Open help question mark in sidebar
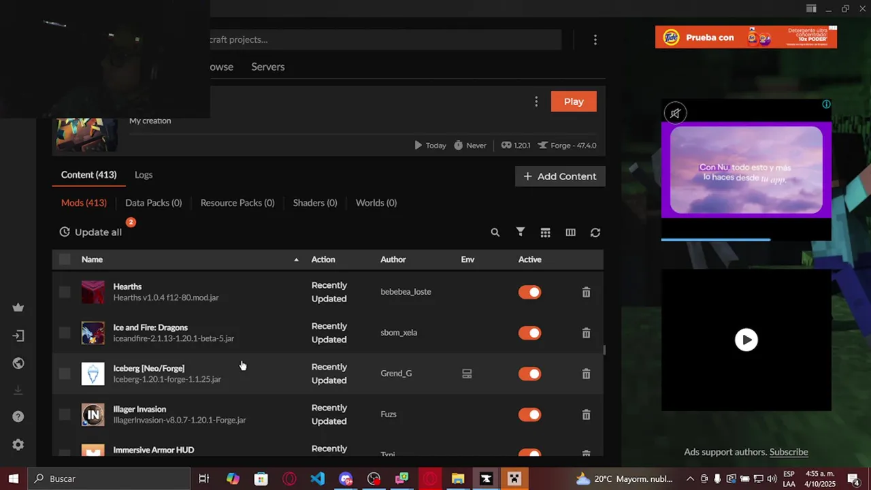This screenshot has height=490, width=871. point(18,416)
